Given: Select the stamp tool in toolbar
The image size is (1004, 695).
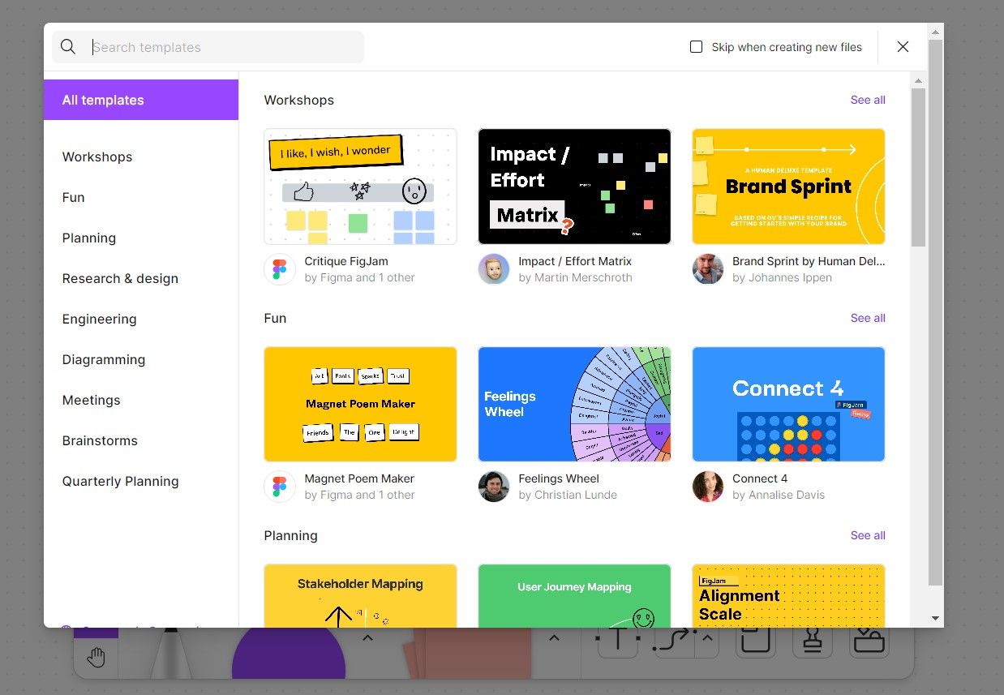Looking at the screenshot, I should [813, 641].
